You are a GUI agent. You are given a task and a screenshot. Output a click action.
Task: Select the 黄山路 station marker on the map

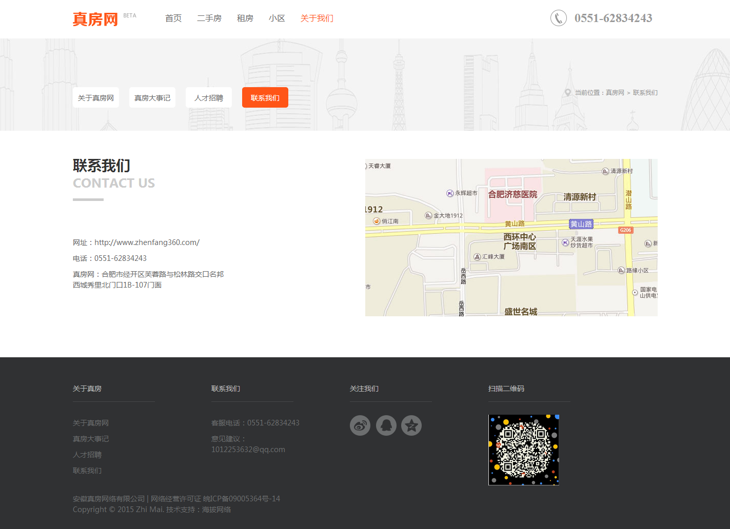[x=581, y=224]
